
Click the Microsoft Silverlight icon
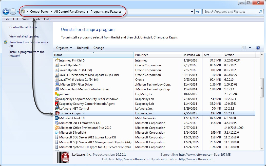(x=56, y=132)
